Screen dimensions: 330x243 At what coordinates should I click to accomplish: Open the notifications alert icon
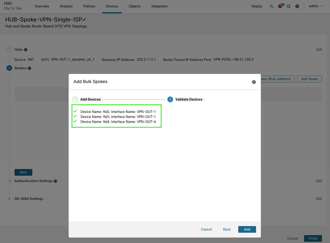280,6
